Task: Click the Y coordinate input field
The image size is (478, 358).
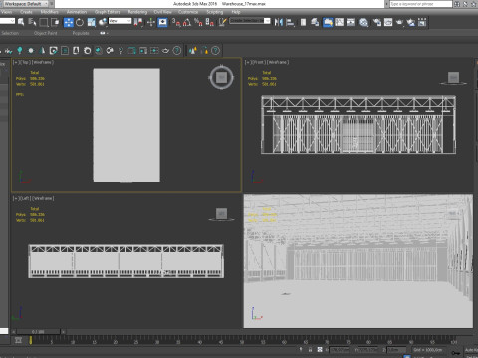Action: click(368, 350)
